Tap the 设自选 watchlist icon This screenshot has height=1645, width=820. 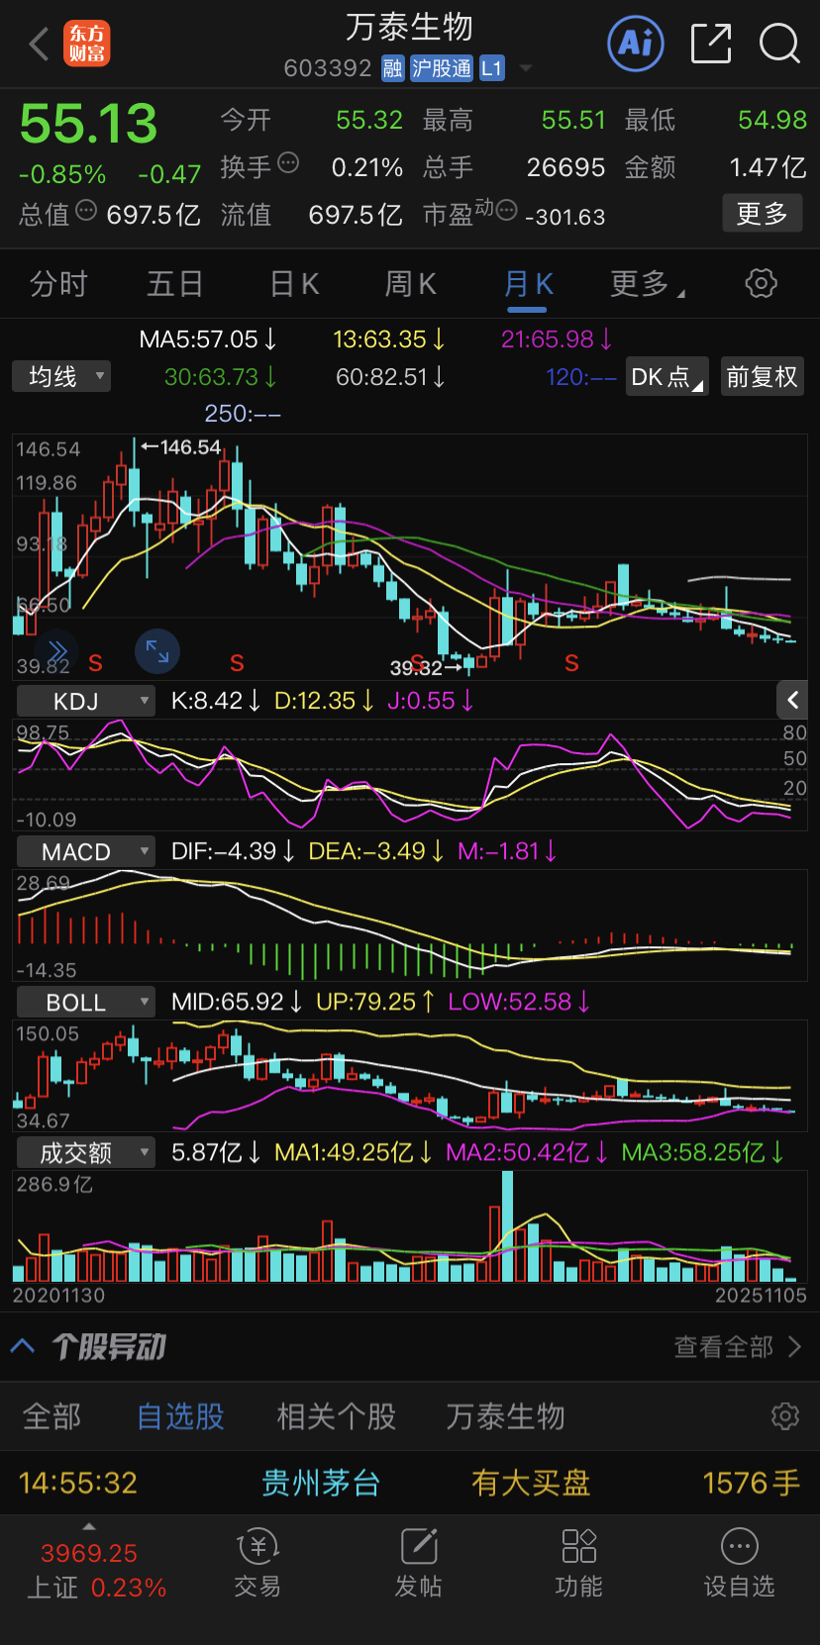(x=739, y=1564)
